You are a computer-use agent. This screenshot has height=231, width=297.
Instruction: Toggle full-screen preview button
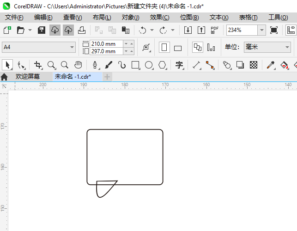click(274, 30)
